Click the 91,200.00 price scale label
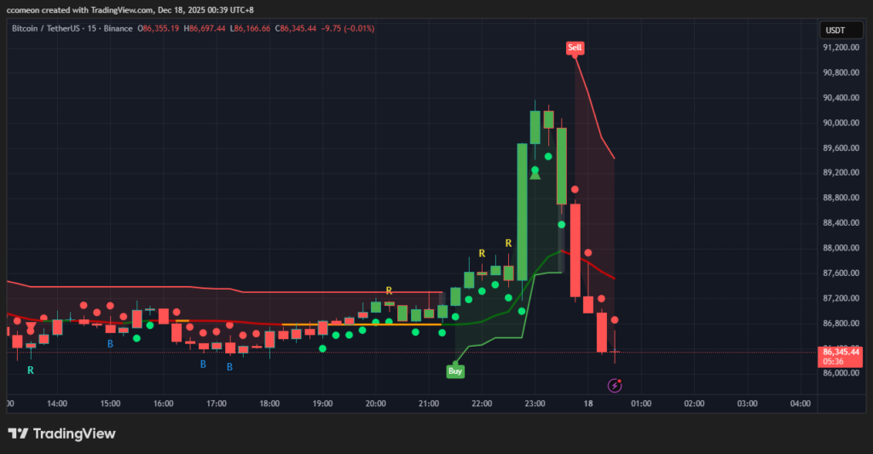This screenshot has width=873, height=454. [841, 48]
